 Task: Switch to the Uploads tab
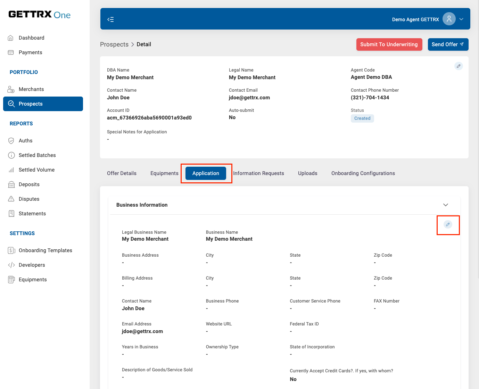(x=308, y=173)
